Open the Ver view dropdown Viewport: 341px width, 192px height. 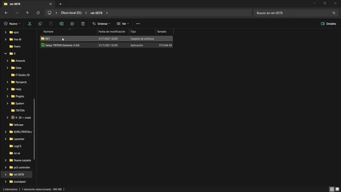pos(123,24)
